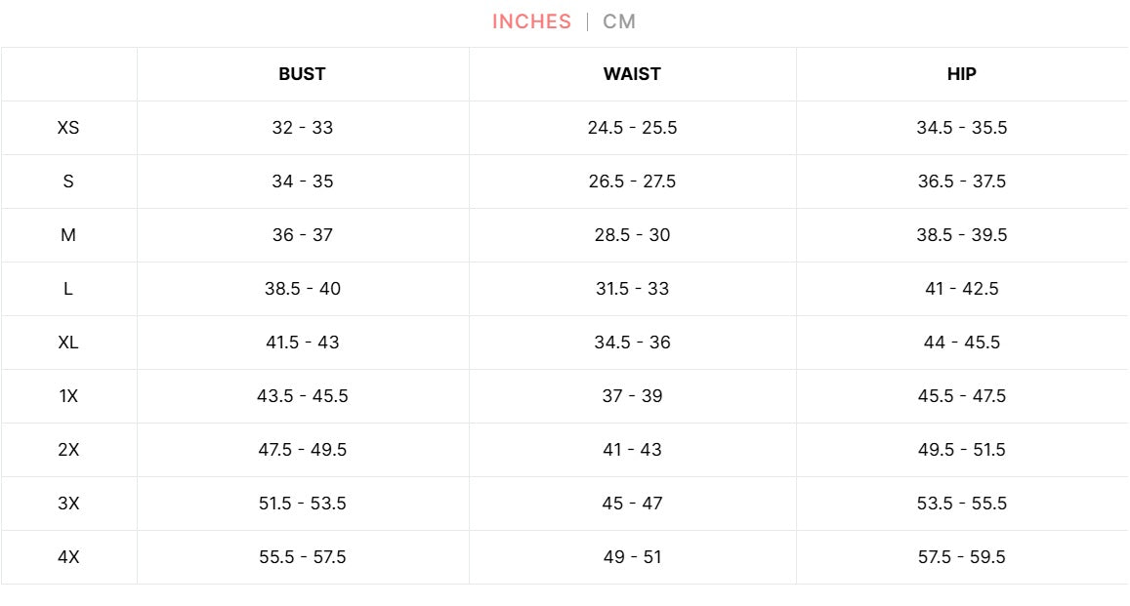Select the 1X size row label
Viewport: 1130px width, 606px height.
coord(68,396)
